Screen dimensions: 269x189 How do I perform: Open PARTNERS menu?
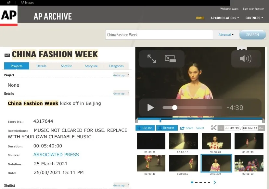click(254, 18)
